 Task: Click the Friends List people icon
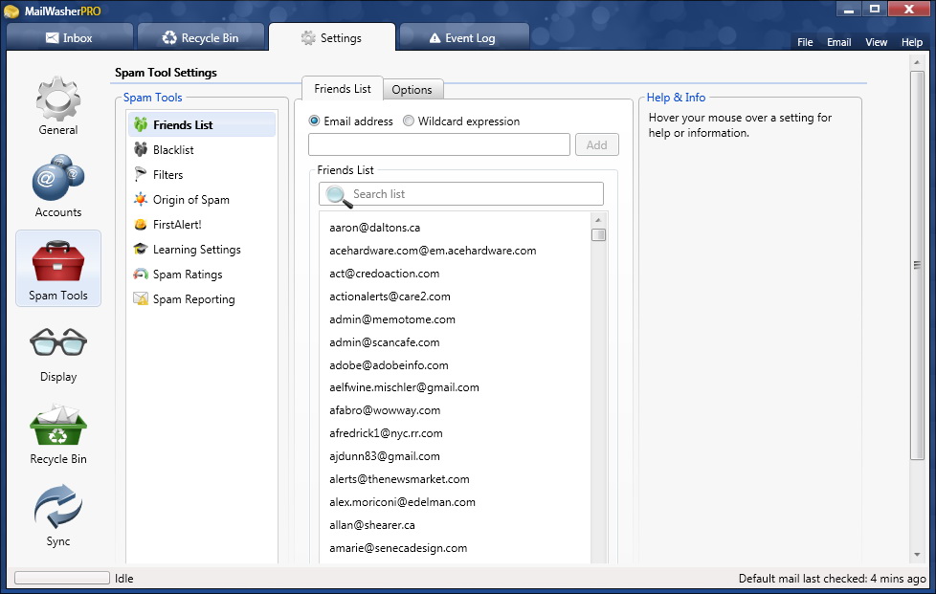(141, 124)
